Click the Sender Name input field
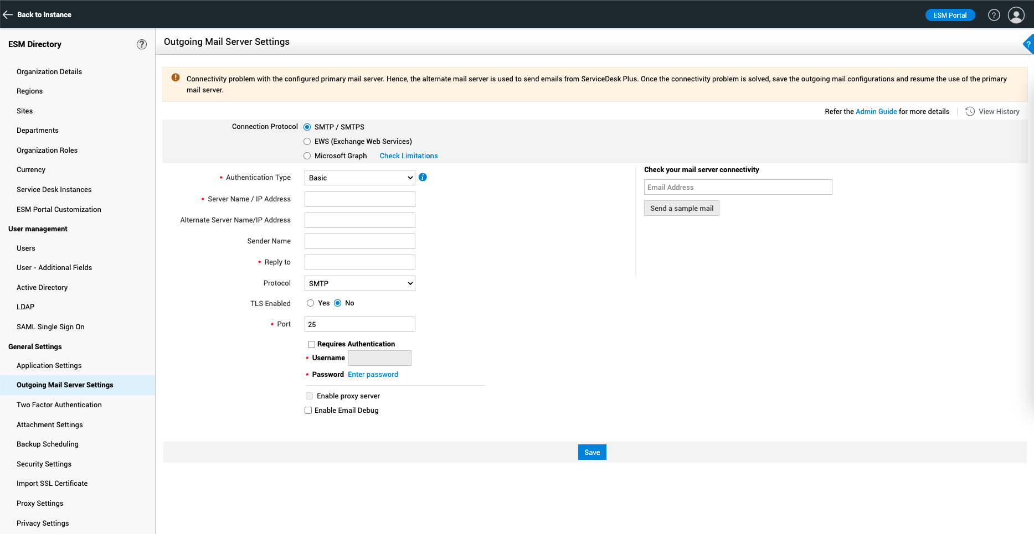1034x534 pixels. click(x=360, y=241)
